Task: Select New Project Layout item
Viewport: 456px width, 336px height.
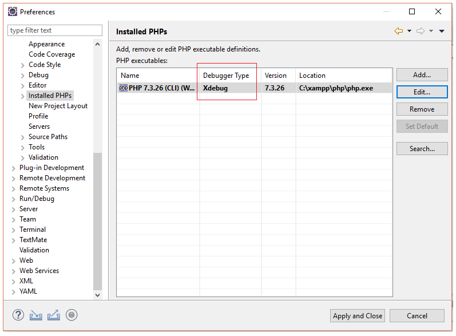Action: [x=58, y=106]
